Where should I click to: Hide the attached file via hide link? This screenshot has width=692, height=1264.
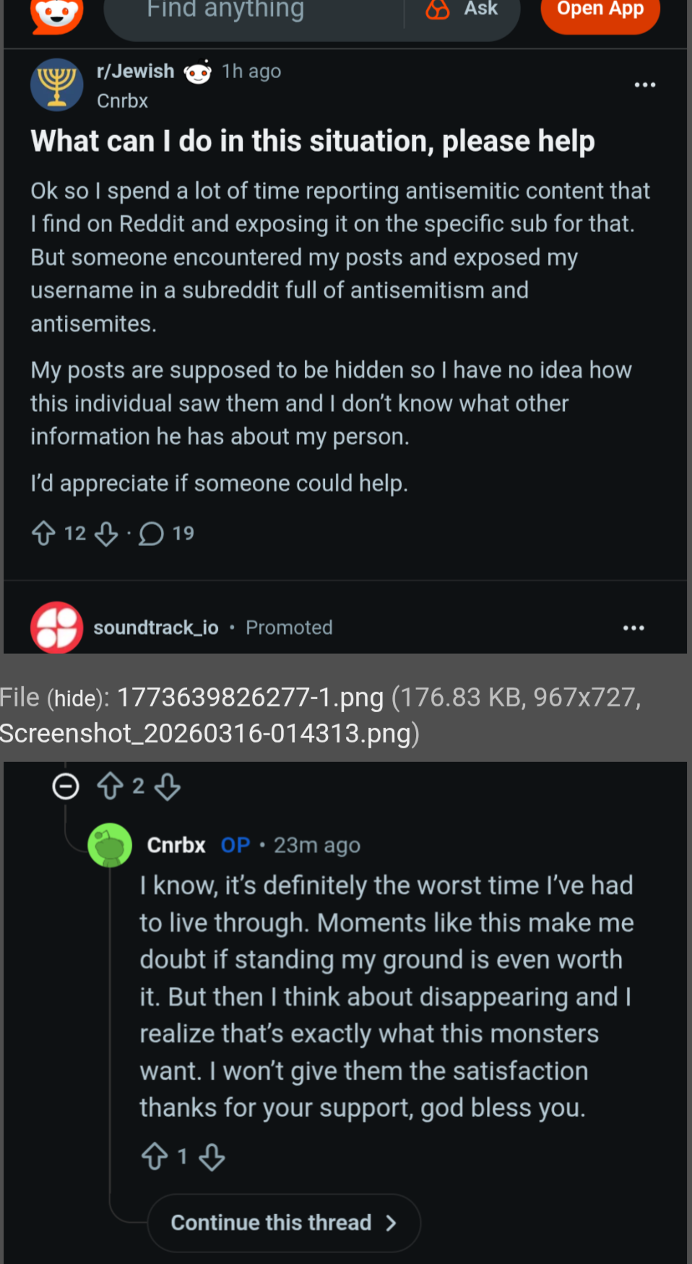click(x=76, y=698)
